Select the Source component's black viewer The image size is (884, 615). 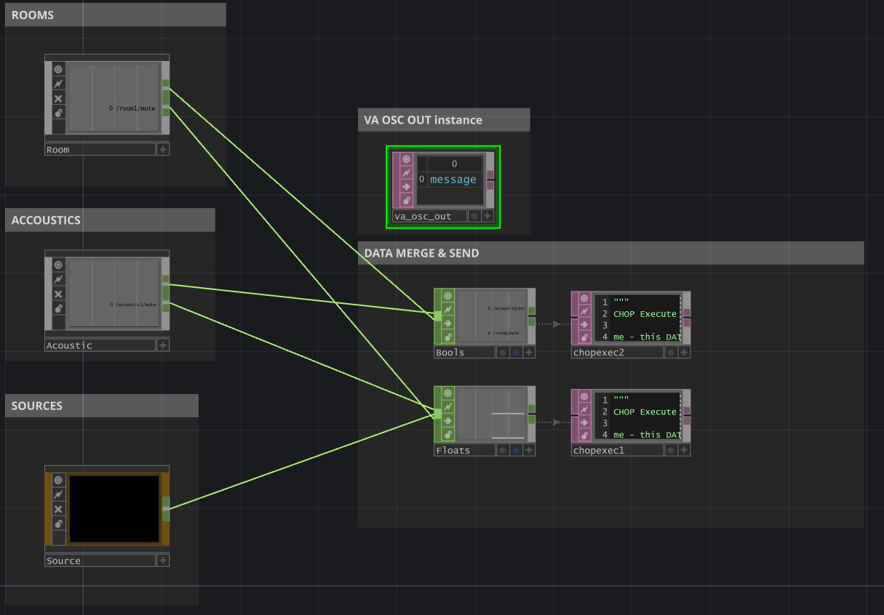click(114, 509)
